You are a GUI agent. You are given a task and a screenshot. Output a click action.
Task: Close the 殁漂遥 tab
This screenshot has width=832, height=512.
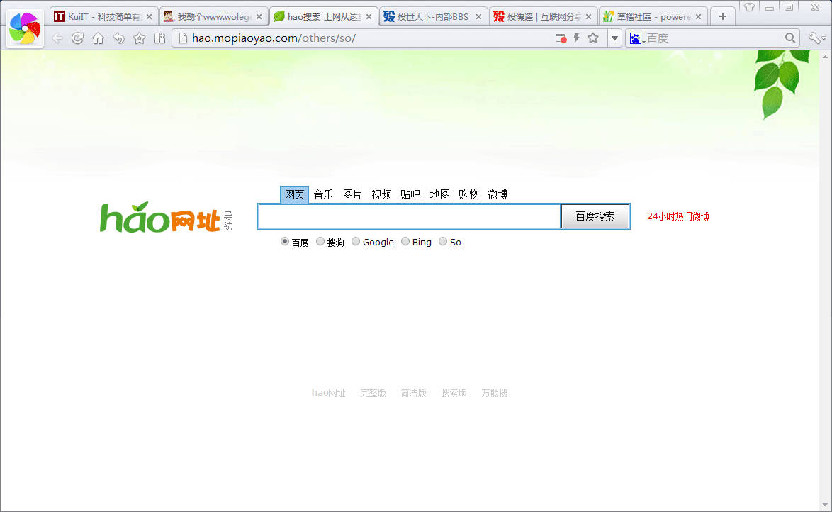coord(588,17)
